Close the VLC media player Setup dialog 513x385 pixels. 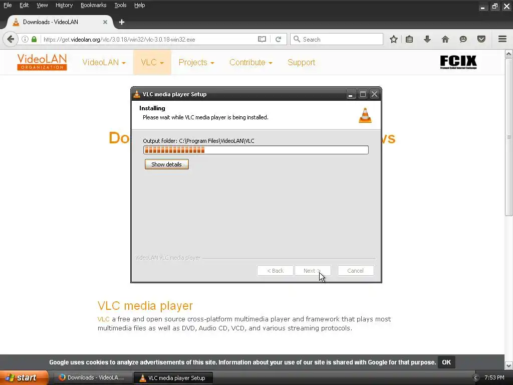pos(374,94)
